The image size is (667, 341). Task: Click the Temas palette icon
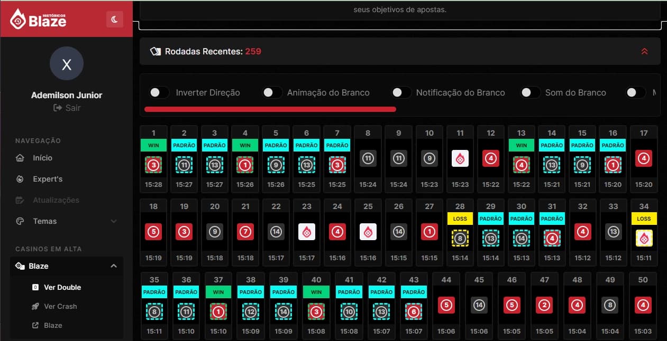click(20, 221)
